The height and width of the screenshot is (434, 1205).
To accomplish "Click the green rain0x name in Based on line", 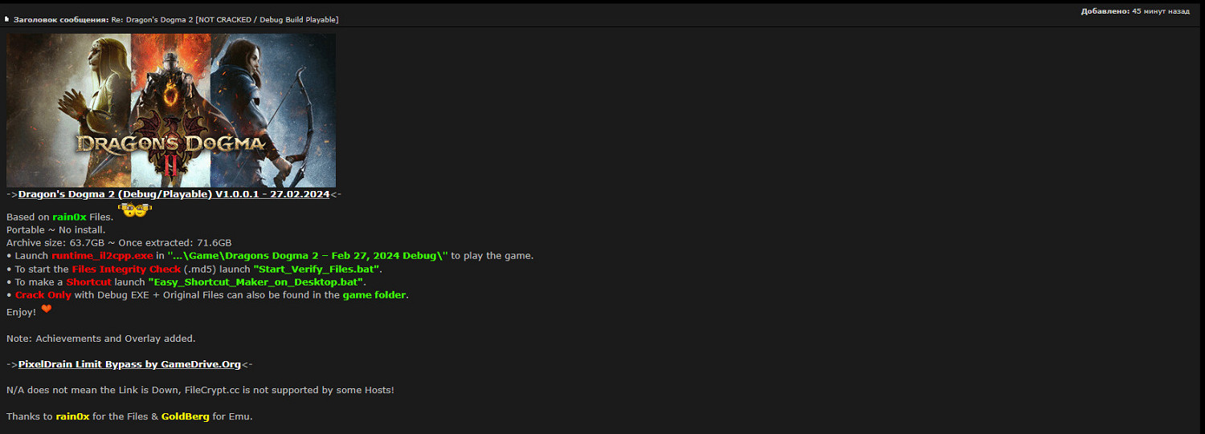I will (69, 217).
